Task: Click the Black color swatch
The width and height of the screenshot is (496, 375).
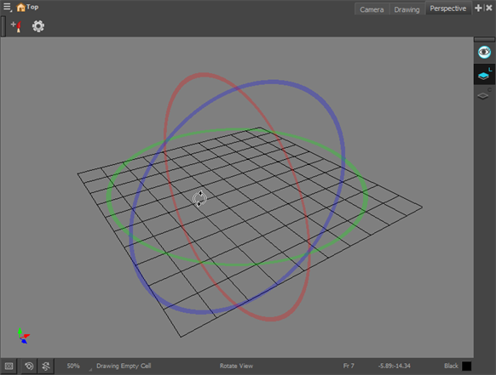Action: click(x=466, y=366)
